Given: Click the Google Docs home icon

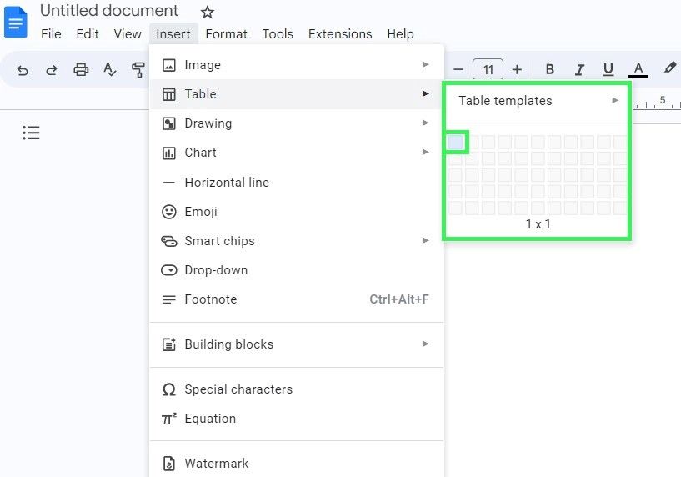Looking at the screenshot, I should coord(16,22).
